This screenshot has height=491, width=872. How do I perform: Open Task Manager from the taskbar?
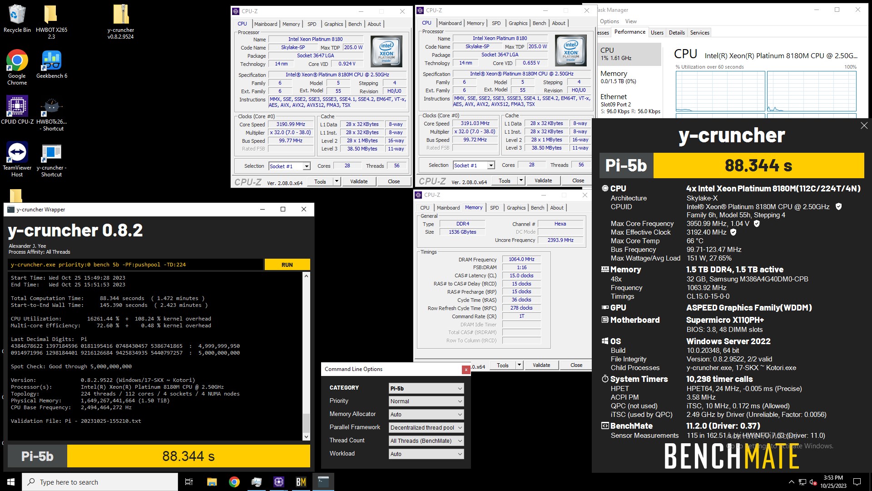click(x=257, y=482)
